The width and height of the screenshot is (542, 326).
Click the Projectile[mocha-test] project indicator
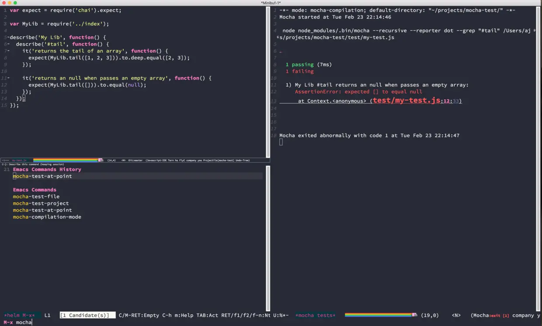click(x=219, y=160)
